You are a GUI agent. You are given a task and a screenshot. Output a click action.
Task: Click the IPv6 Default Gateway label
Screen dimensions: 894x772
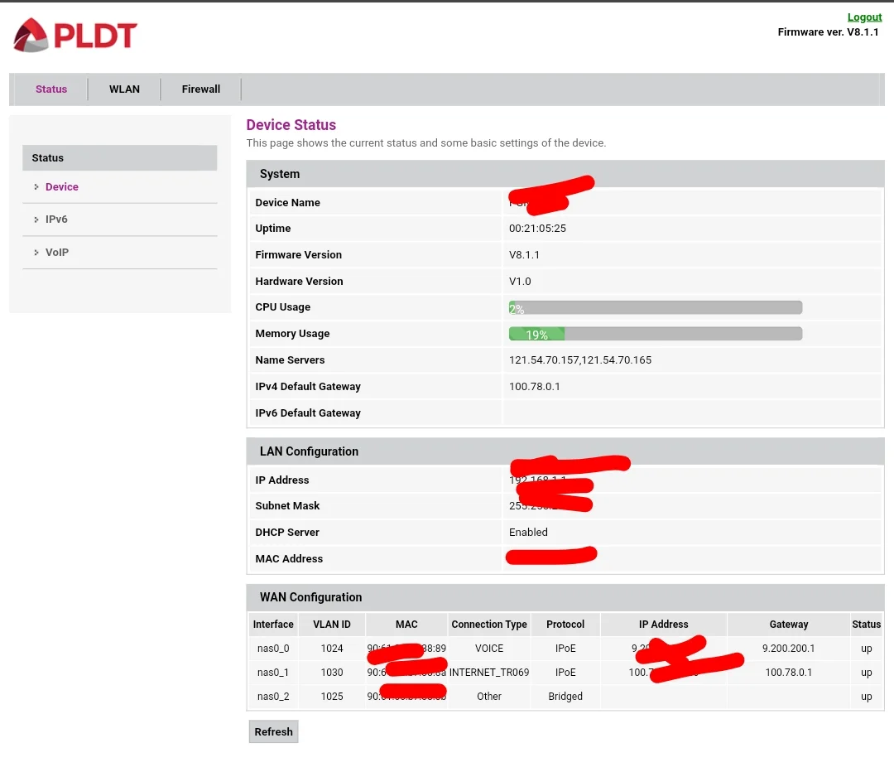pyautogui.click(x=308, y=413)
